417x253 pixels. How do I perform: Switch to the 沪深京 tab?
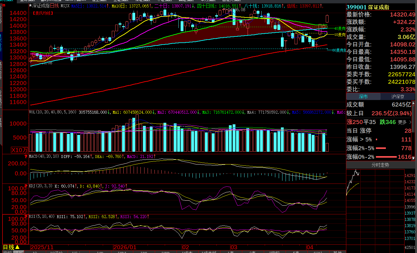[x=398, y=97]
